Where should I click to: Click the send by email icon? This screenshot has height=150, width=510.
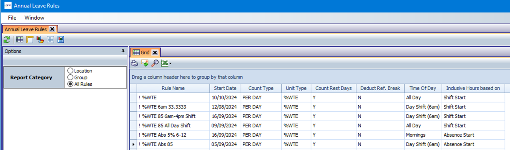point(145,63)
